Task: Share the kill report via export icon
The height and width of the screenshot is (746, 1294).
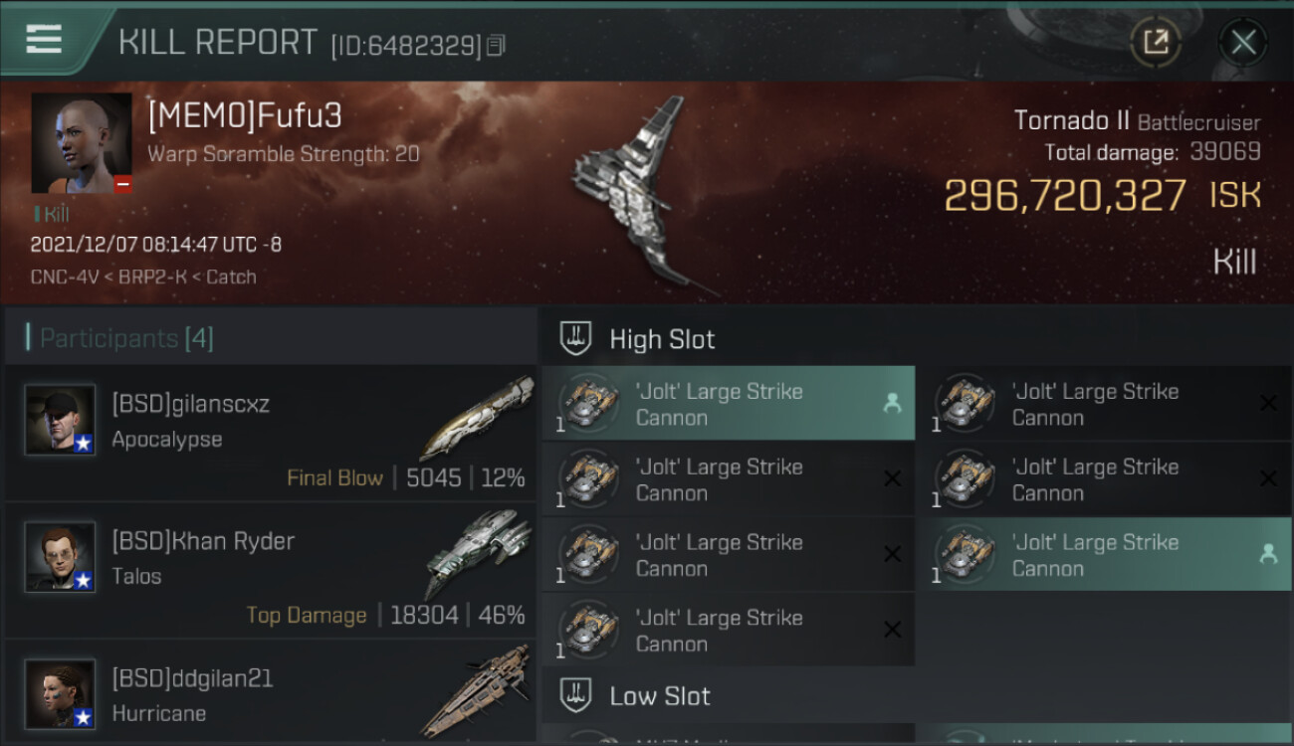Action: point(1156,42)
